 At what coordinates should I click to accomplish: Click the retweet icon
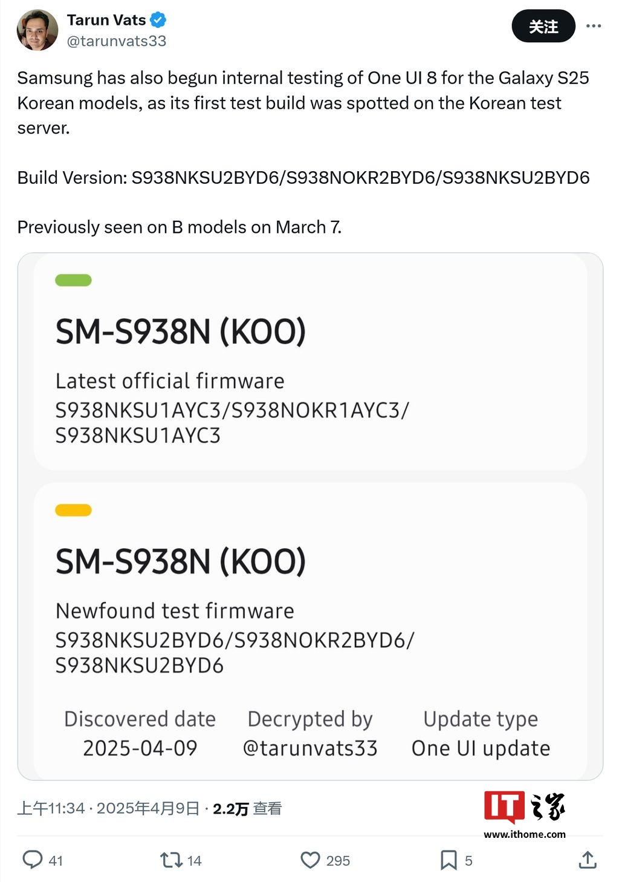pos(170,860)
